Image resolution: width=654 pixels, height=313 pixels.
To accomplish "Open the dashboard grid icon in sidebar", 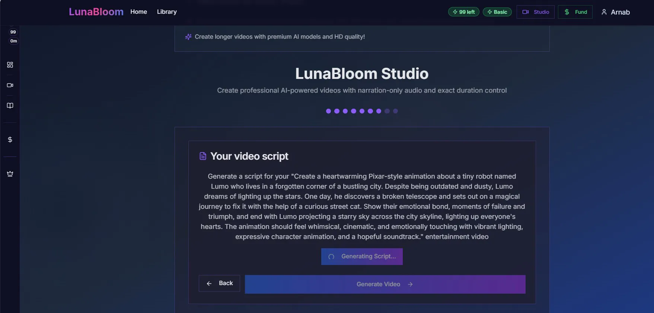I will coord(10,65).
